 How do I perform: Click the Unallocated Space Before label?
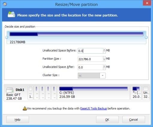(x=59, y=51)
